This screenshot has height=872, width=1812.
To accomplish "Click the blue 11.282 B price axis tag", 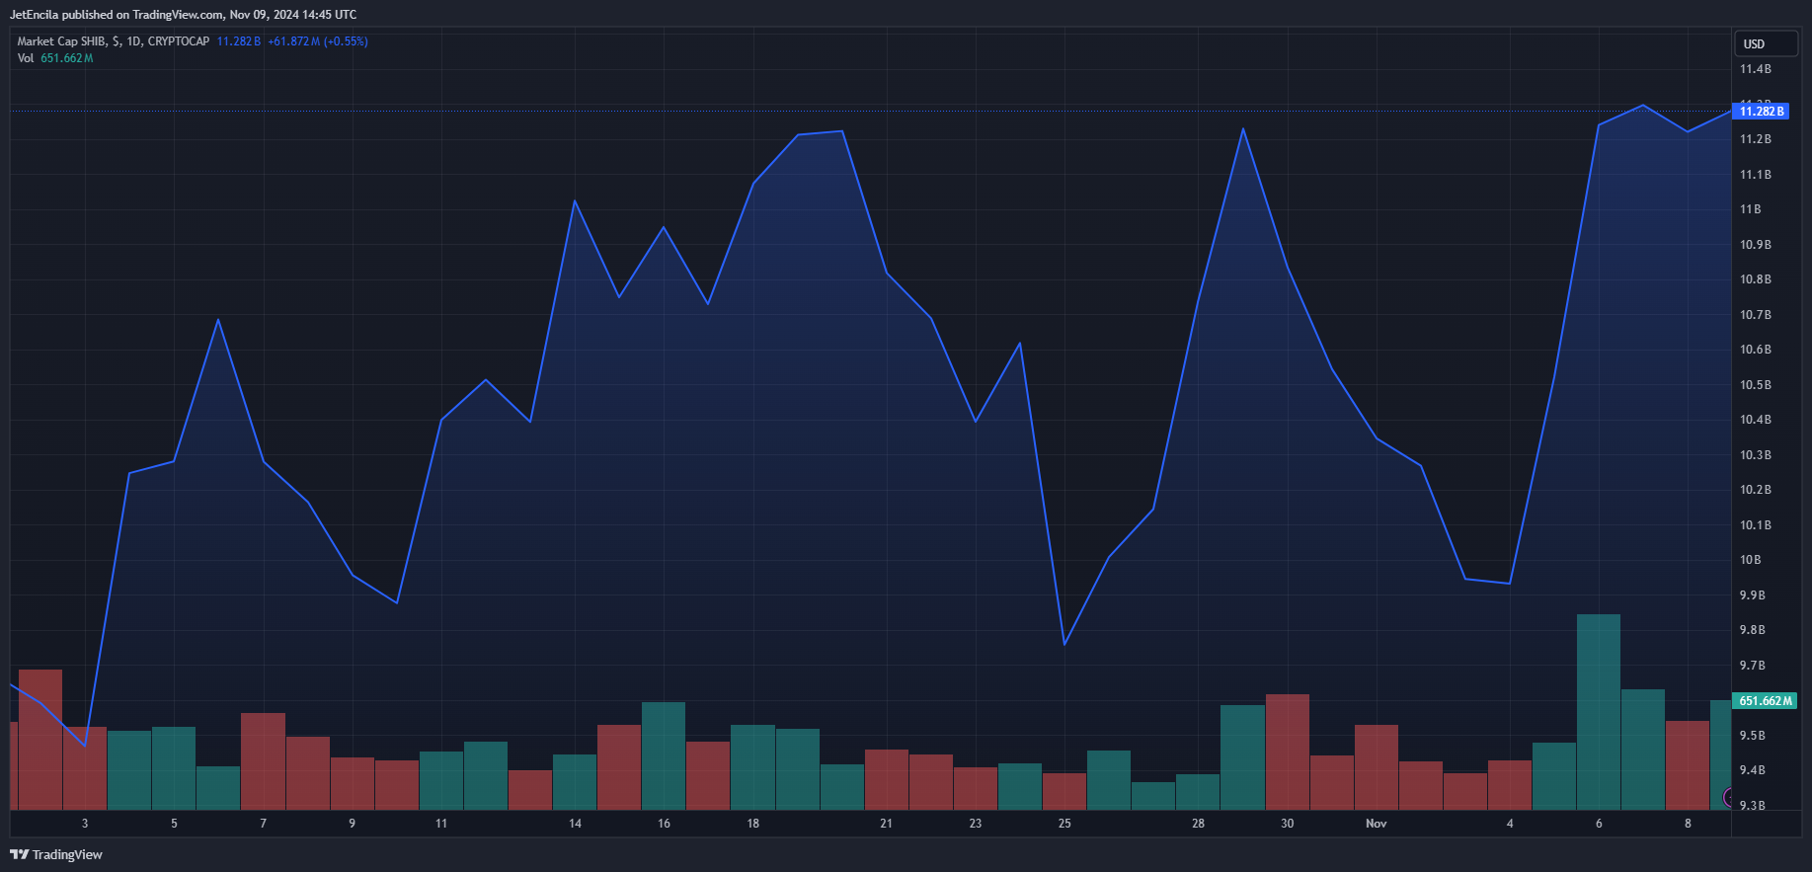I will [x=1762, y=112].
